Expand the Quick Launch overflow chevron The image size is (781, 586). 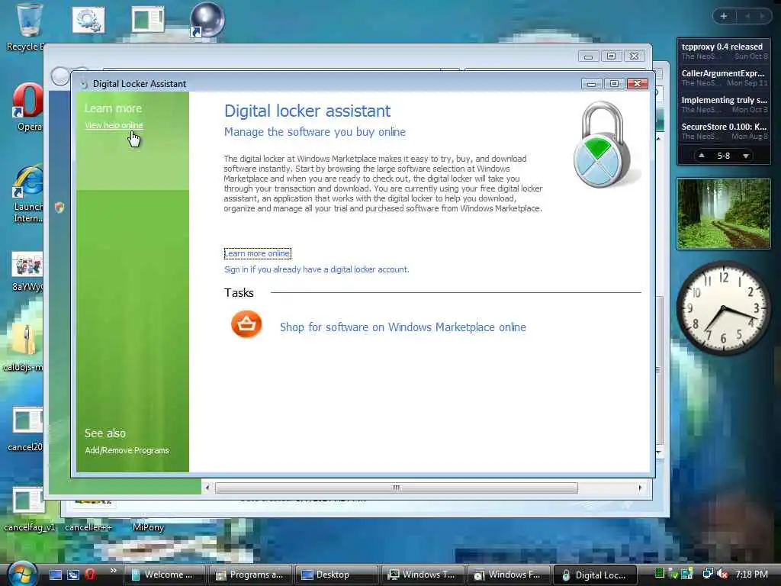113,570
